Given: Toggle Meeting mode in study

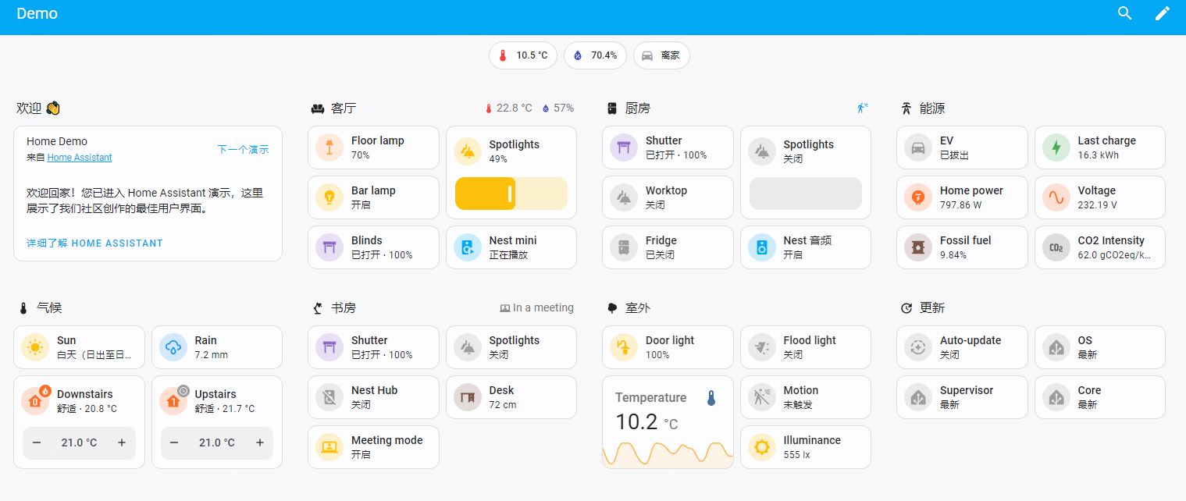Looking at the screenshot, I should tap(329, 447).
